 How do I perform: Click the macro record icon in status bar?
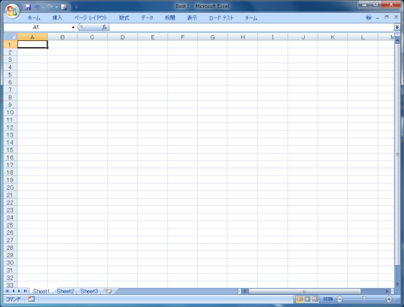click(32, 299)
